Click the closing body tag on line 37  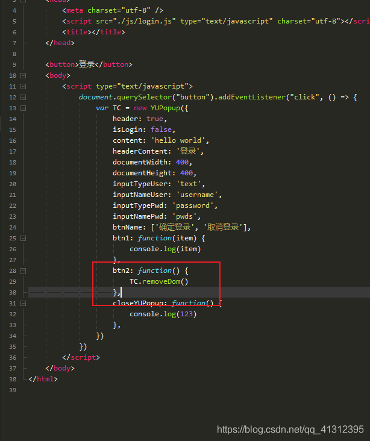pos(60,369)
